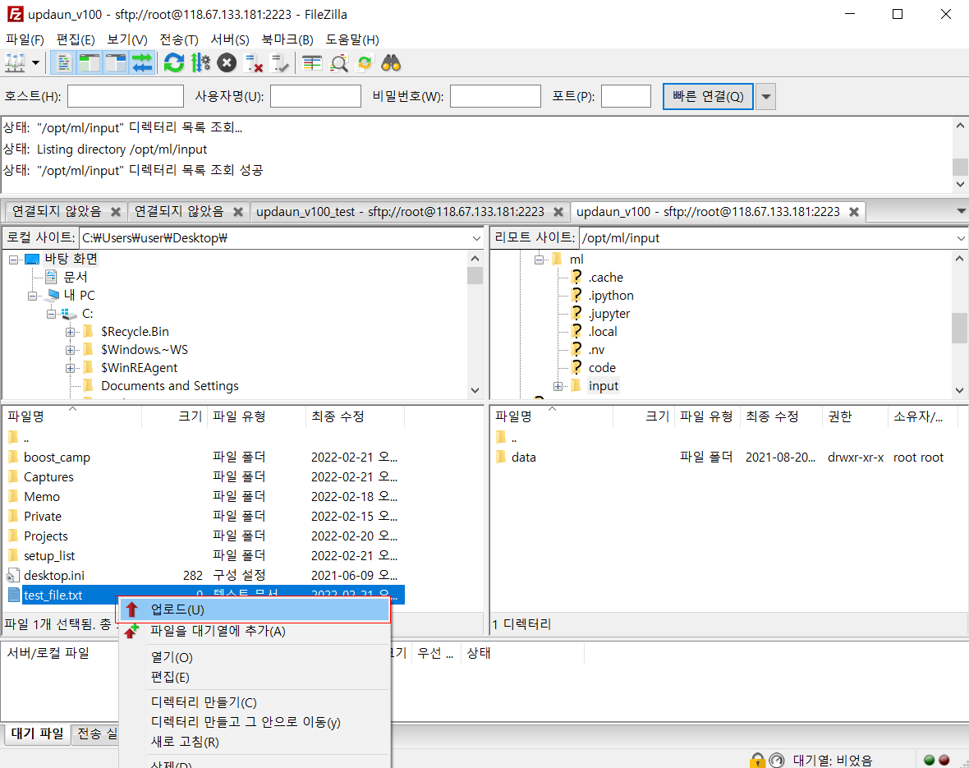Choose 디렉터리 만들기(C) from context menu
The height and width of the screenshot is (768, 969).
254,702
